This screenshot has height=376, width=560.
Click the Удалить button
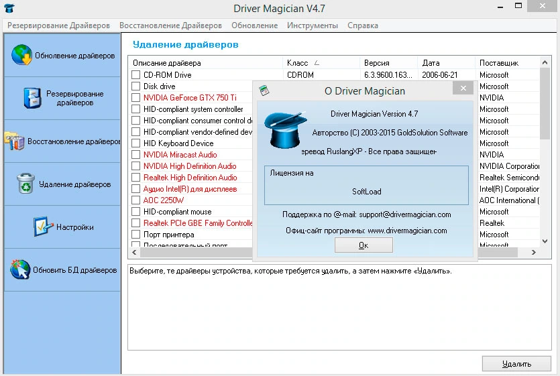click(516, 364)
